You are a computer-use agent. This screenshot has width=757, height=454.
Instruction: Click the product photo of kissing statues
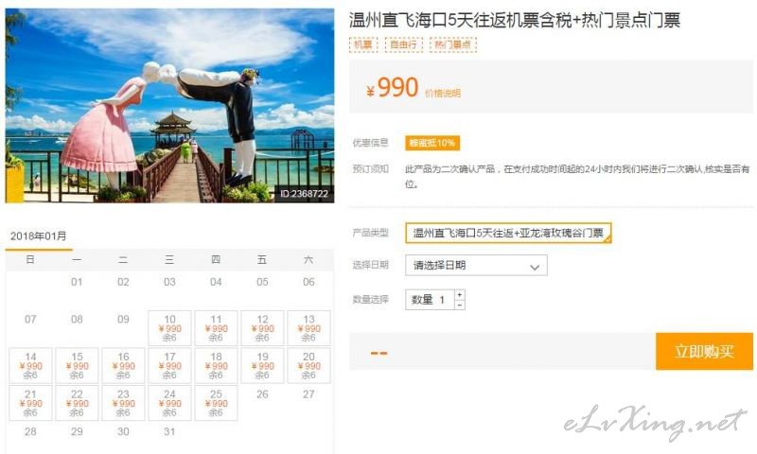[x=169, y=105]
